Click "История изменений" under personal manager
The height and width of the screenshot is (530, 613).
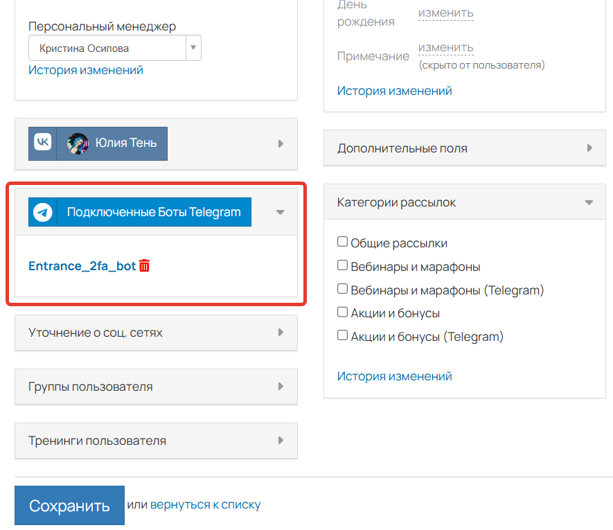click(x=85, y=70)
